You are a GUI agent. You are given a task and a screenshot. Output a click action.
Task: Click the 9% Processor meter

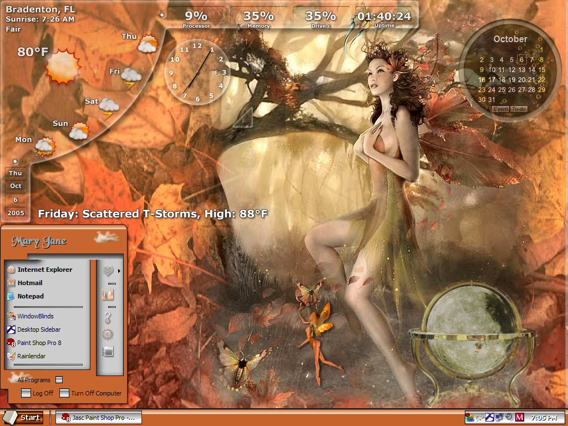pos(196,18)
